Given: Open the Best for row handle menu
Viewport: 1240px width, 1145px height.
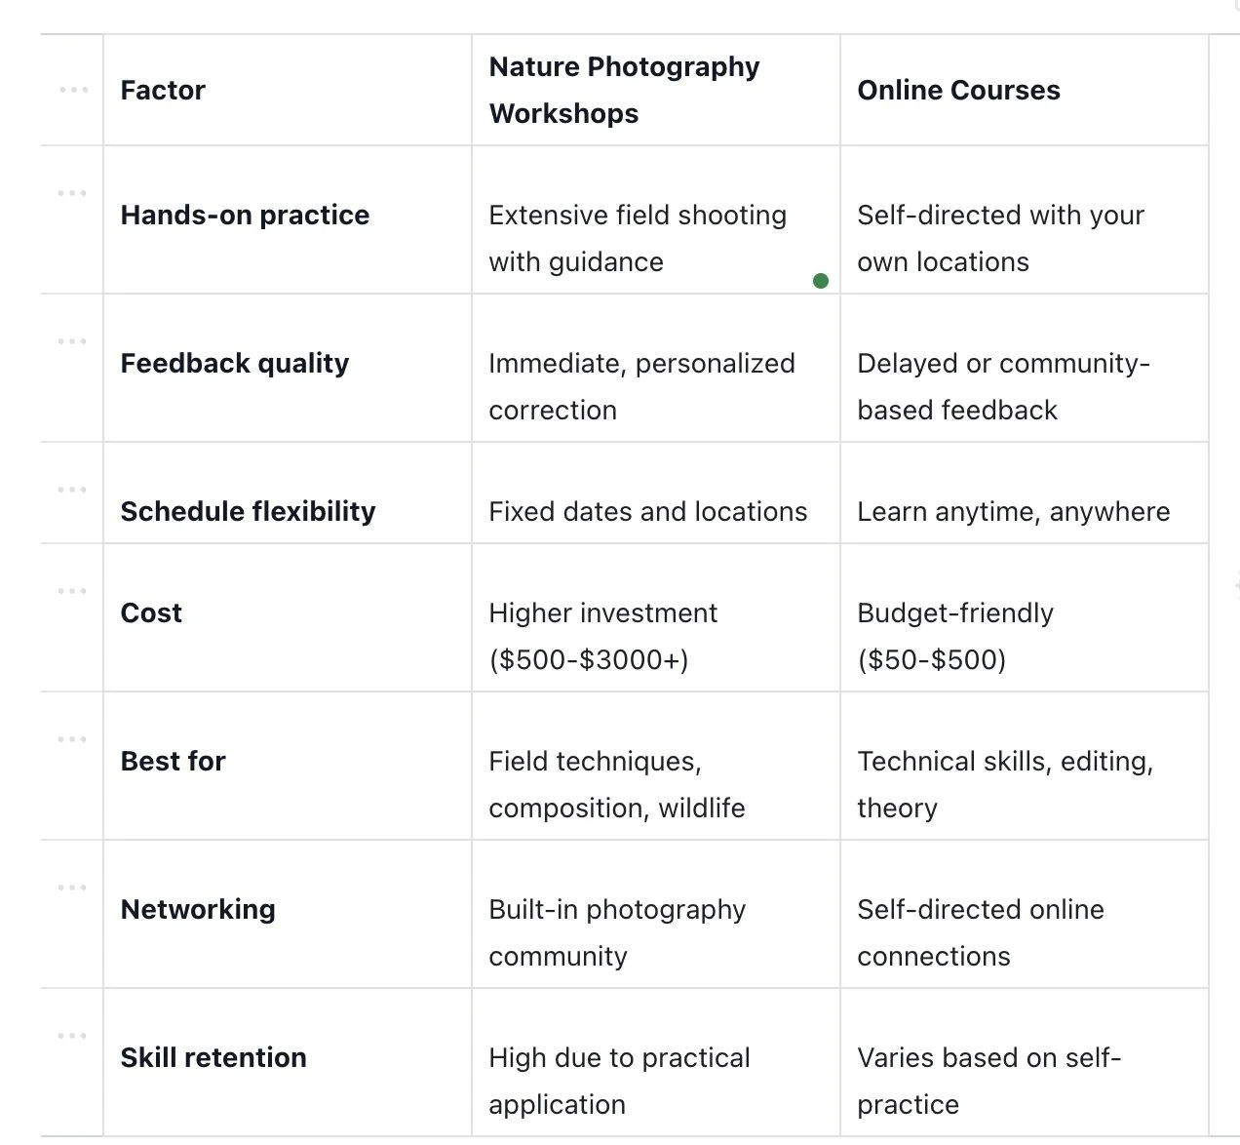Looking at the screenshot, I should 72,739.
